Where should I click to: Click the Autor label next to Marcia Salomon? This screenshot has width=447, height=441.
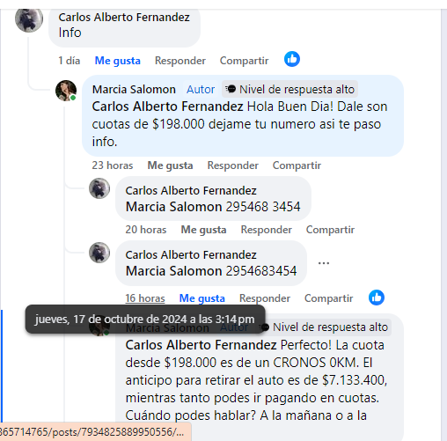[x=201, y=89]
